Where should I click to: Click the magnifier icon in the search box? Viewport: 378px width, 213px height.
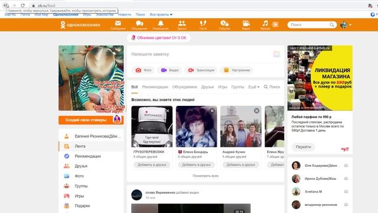pos(332,25)
